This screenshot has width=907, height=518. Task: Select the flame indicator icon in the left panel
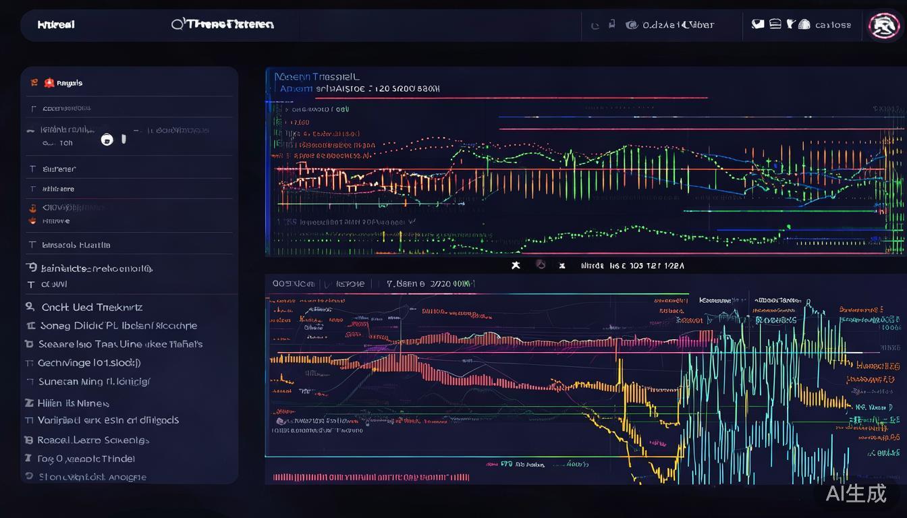click(x=32, y=221)
